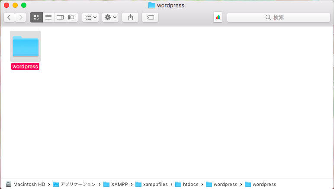Image resolution: width=334 pixels, height=189 pixels.
Task: Switch to list view
Action: pos(48,17)
